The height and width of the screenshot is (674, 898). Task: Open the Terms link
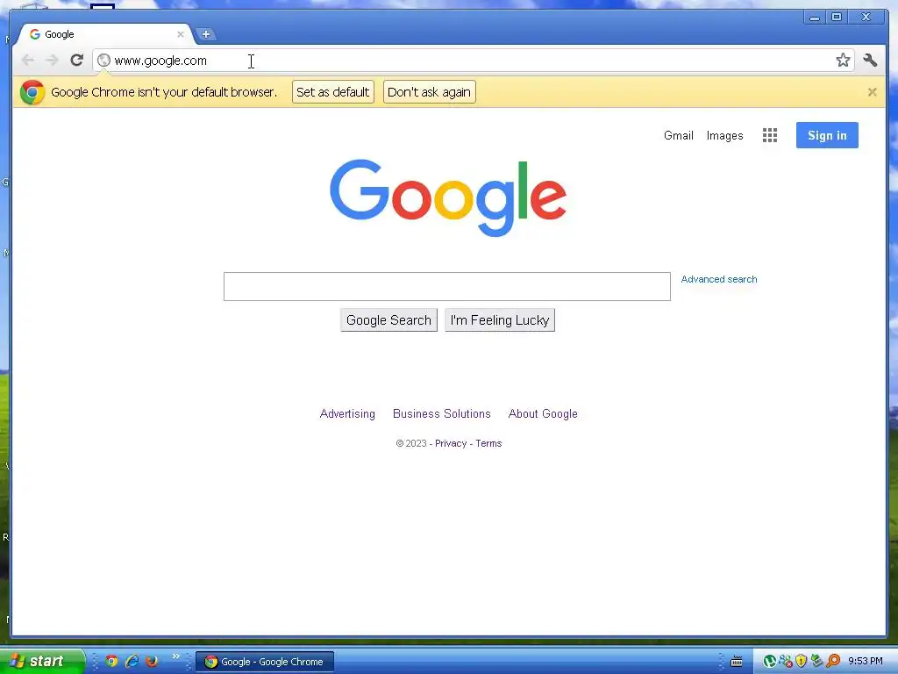pos(488,443)
